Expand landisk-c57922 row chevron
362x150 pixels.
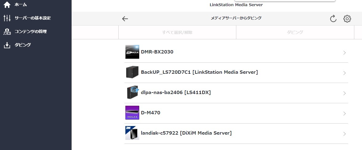pos(344,134)
